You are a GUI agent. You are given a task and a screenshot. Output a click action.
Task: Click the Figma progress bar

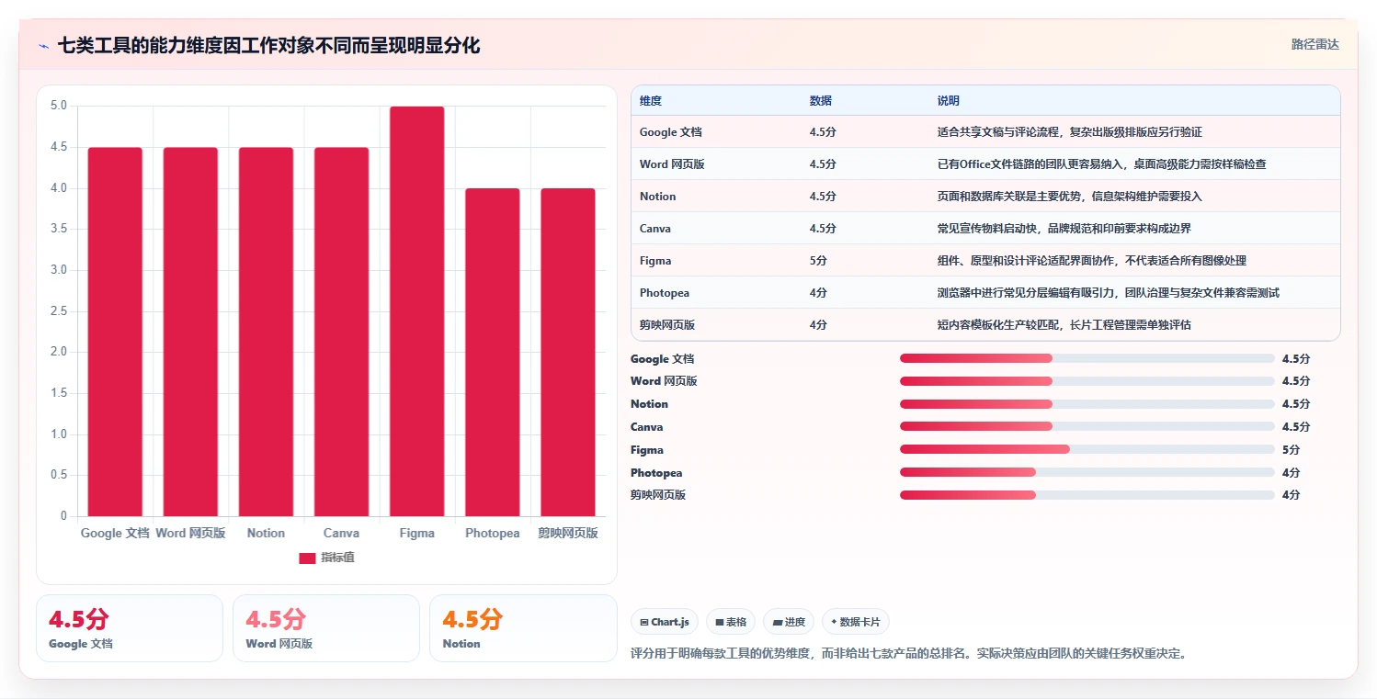click(x=1087, y=449)
